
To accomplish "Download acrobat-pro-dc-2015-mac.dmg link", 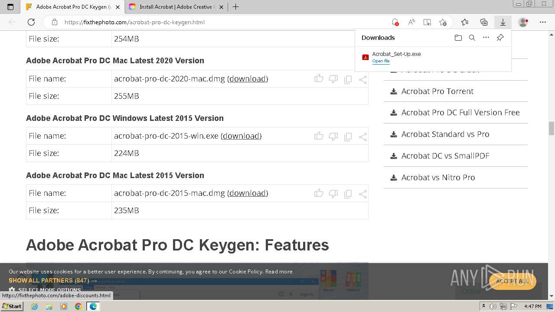I will coord(248,193).
